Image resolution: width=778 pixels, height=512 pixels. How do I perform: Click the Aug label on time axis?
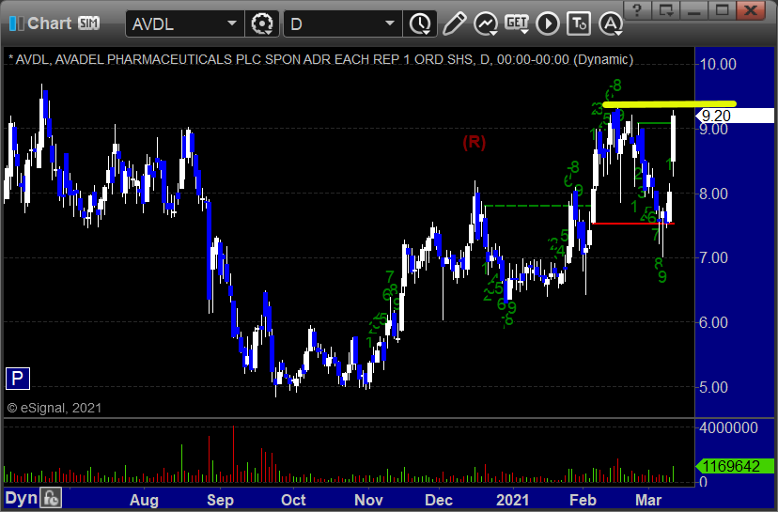144,500
